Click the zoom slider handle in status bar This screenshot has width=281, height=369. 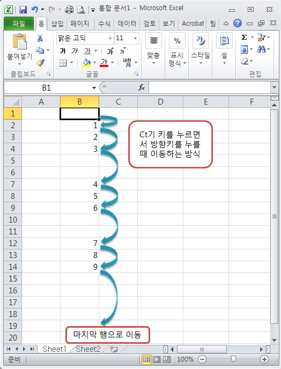pyautogui.click(x=233, y=359)
